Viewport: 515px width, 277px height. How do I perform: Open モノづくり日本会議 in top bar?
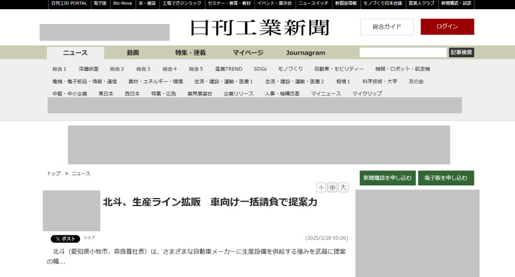383,3
